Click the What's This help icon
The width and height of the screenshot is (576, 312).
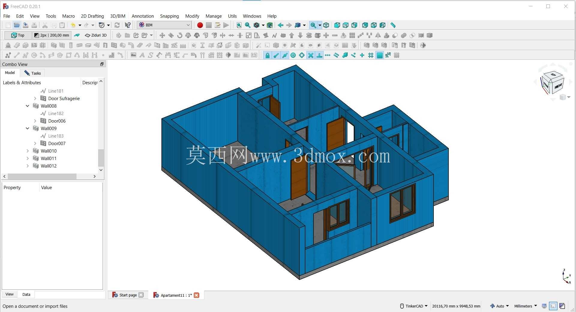click(x=128, y=25)
